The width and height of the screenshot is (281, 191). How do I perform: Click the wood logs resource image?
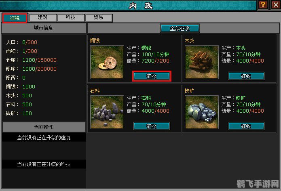pyautogui.click(x=202, y=62)
